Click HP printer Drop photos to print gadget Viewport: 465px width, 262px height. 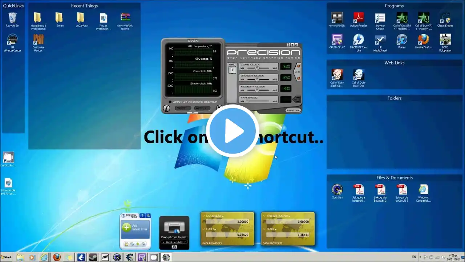click(174, 233)
